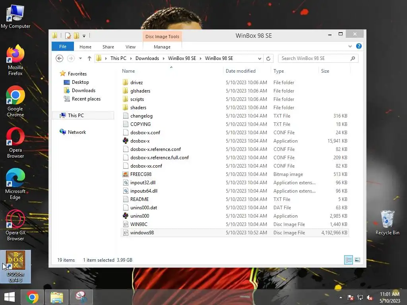Select the glshaders folder

[x=235, y=91]
